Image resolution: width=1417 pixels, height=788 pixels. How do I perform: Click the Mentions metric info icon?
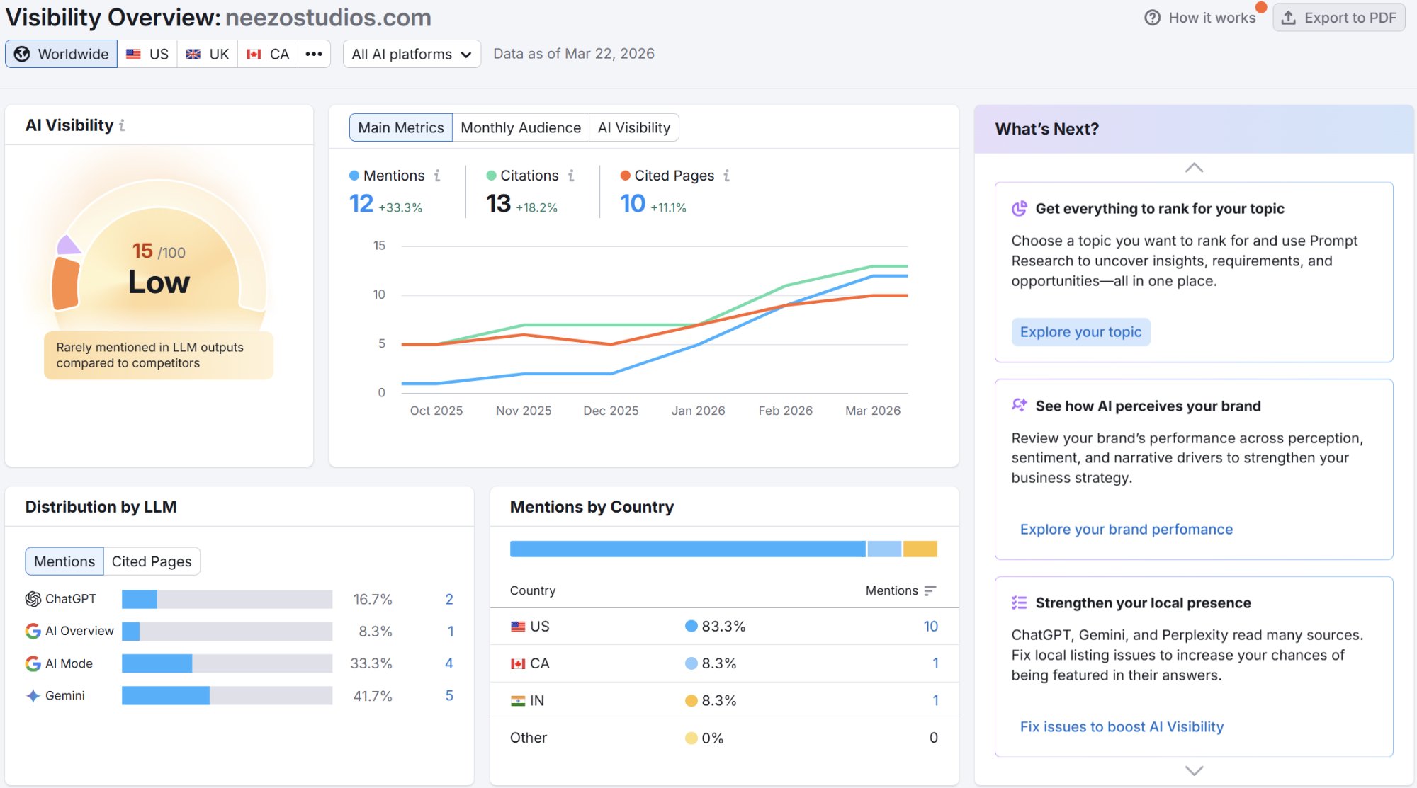pos(437,176)
